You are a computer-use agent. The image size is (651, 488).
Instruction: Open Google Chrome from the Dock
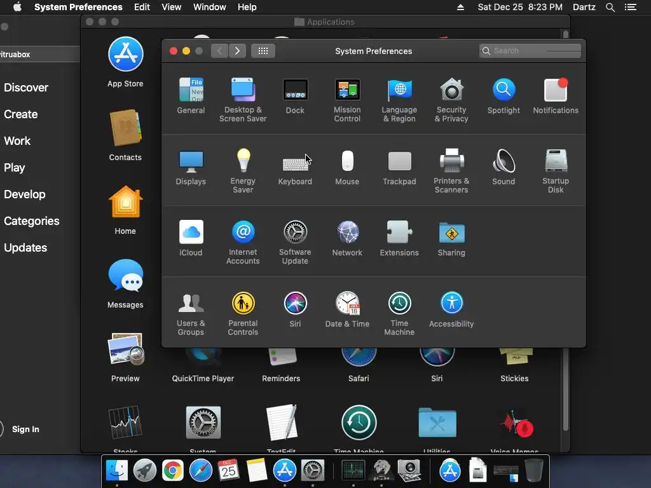click(173, 471)
